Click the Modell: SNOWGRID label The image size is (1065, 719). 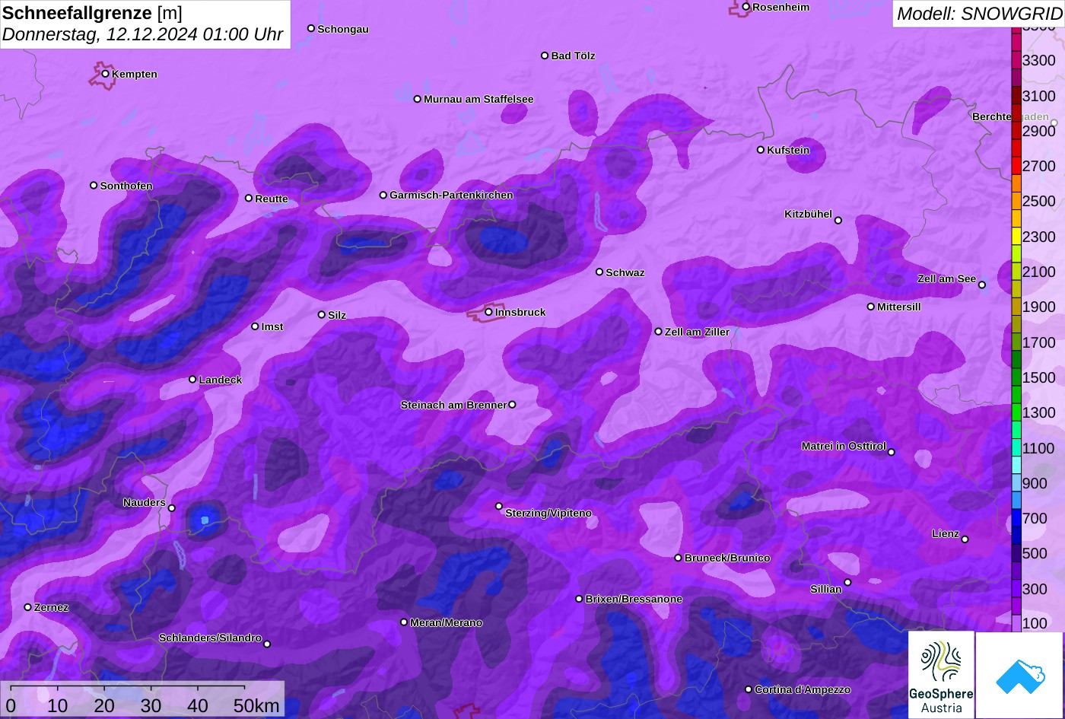tap(979, 14)
